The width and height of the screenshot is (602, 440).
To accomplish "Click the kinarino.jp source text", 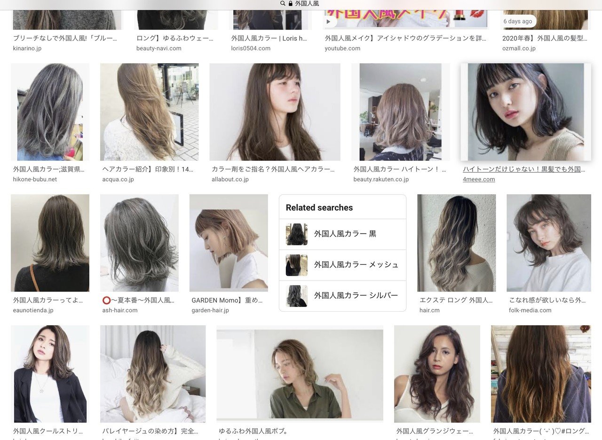I will [27, 48].
